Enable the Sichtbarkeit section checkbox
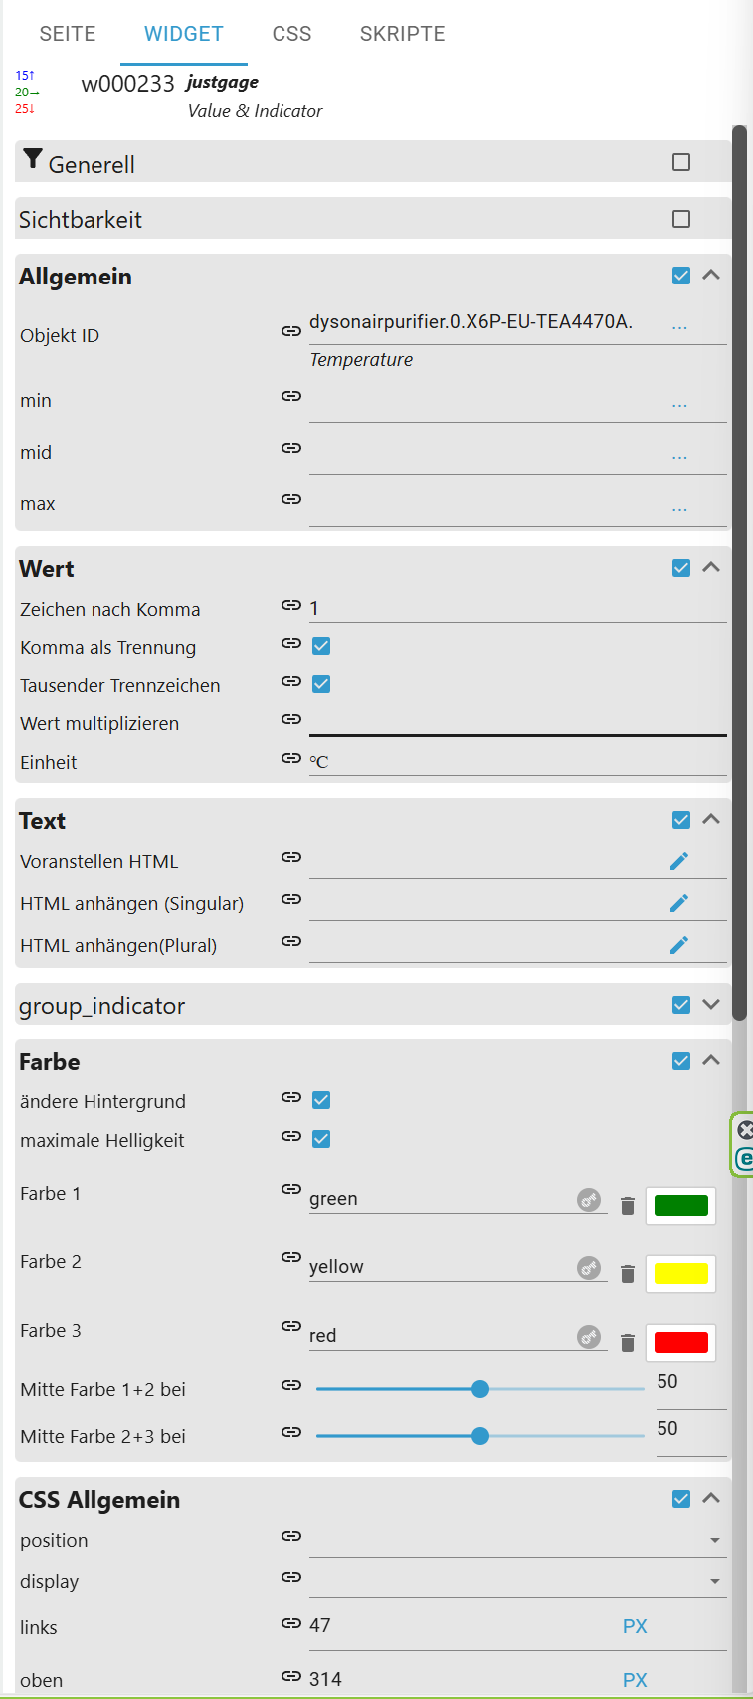 point(681,219)
